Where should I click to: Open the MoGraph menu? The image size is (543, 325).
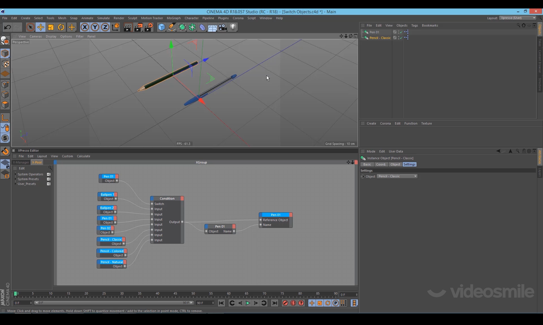click(x=173, y=18)
